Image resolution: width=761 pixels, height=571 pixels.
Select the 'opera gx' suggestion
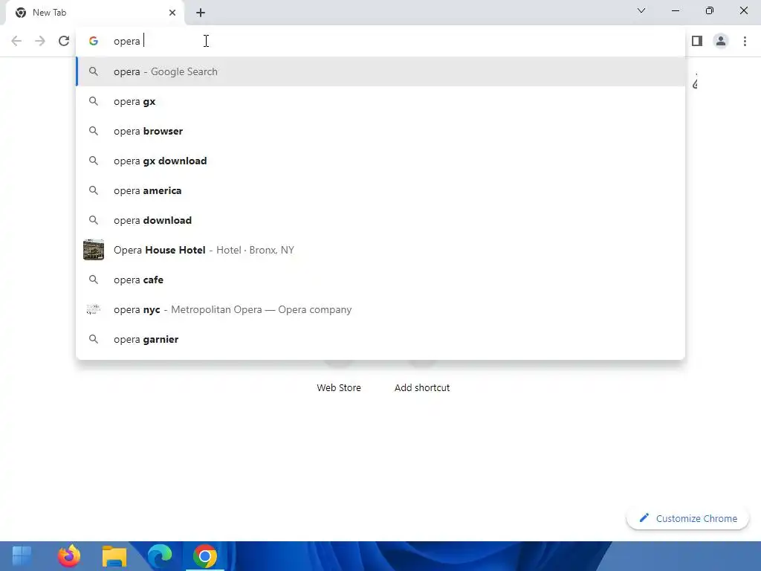380,101
